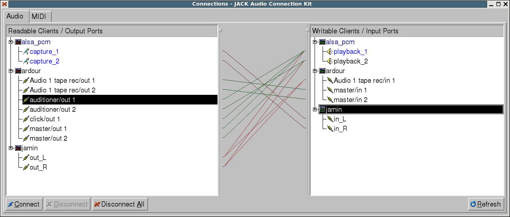Collapse the jamin tree in output ports
The width and height of the screenshot is (510, 217).
coord(11,148)
